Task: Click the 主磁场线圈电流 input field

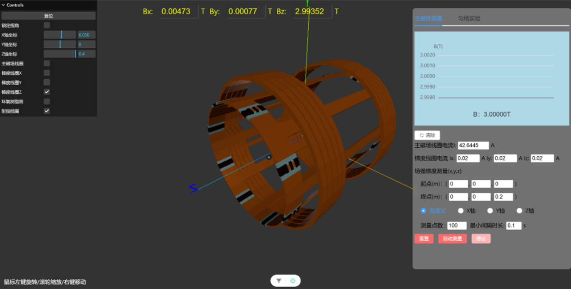Action: (x=473, y=145)
